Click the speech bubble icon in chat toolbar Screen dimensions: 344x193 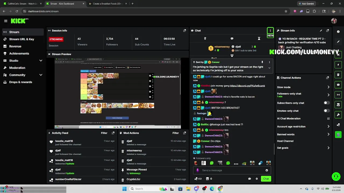pyautogui.click(x=232, y=39)
